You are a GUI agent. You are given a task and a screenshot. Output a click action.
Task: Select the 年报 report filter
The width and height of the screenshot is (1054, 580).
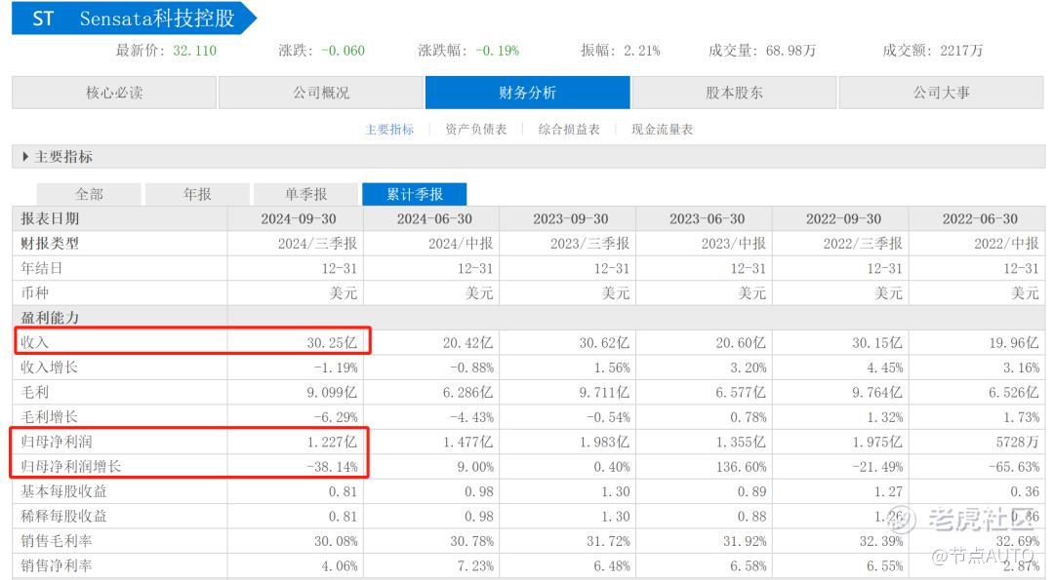tap(197, 194)
